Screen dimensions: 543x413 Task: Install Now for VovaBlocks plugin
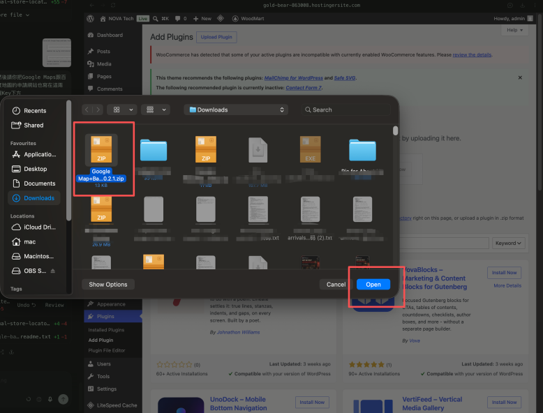click(504, 273)
